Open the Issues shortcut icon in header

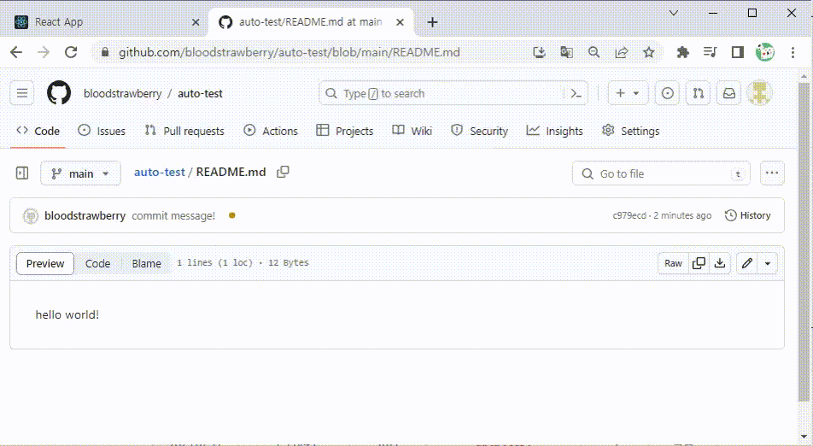(667, 93)
